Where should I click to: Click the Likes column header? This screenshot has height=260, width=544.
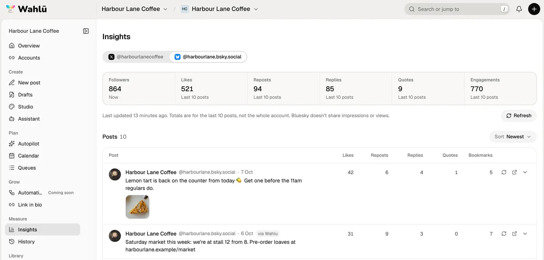coord(348,155)
